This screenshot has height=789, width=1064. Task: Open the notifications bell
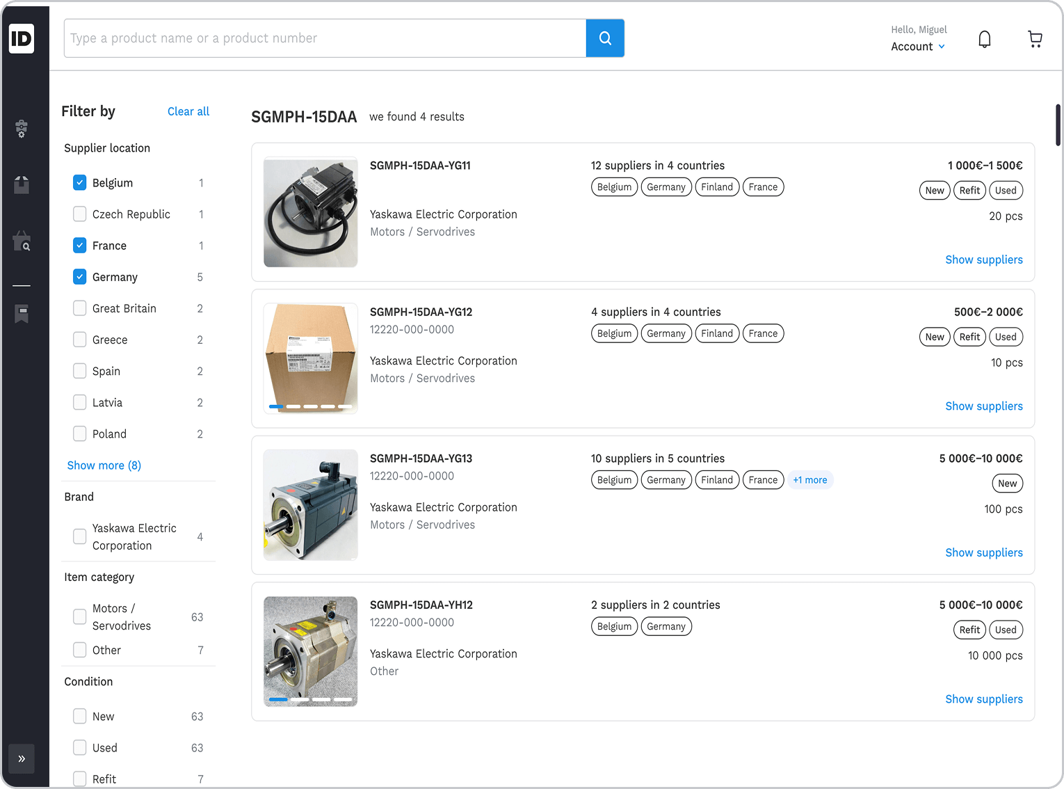[x=984, y=40]
